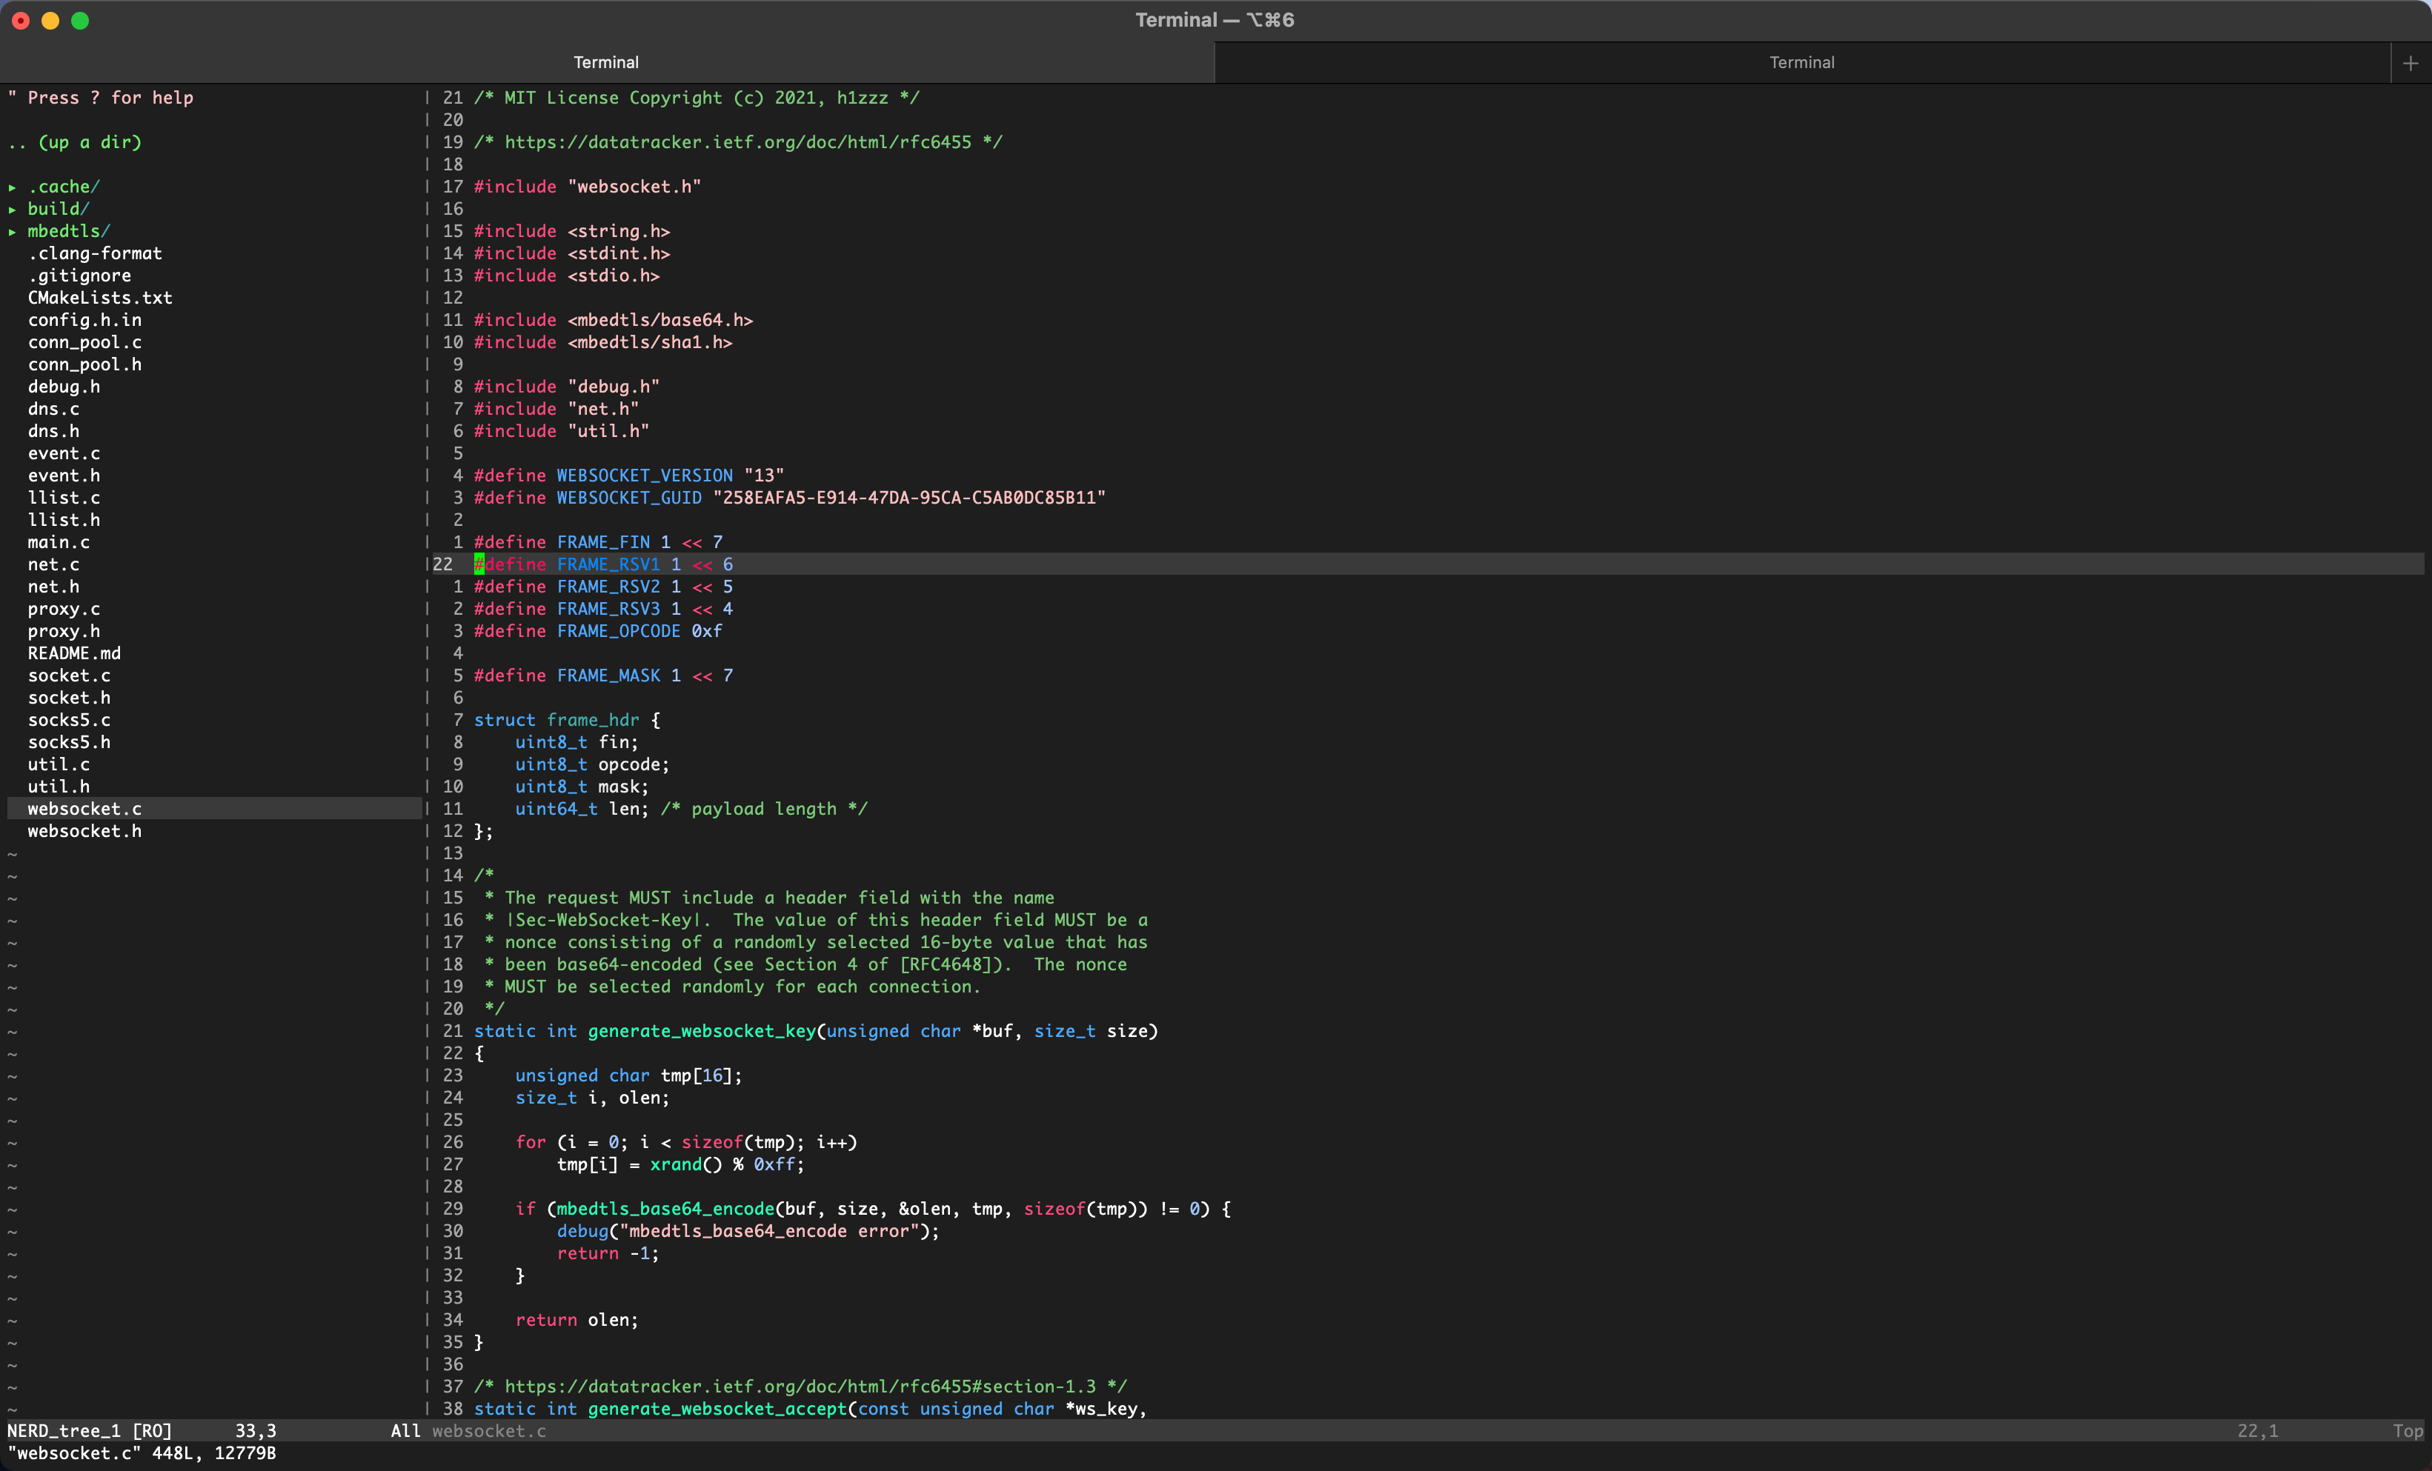Open dns.h in the file tree
The width and height of the screenshot is (2432, 1471).
pyautogui.click(x=53, y=431)
